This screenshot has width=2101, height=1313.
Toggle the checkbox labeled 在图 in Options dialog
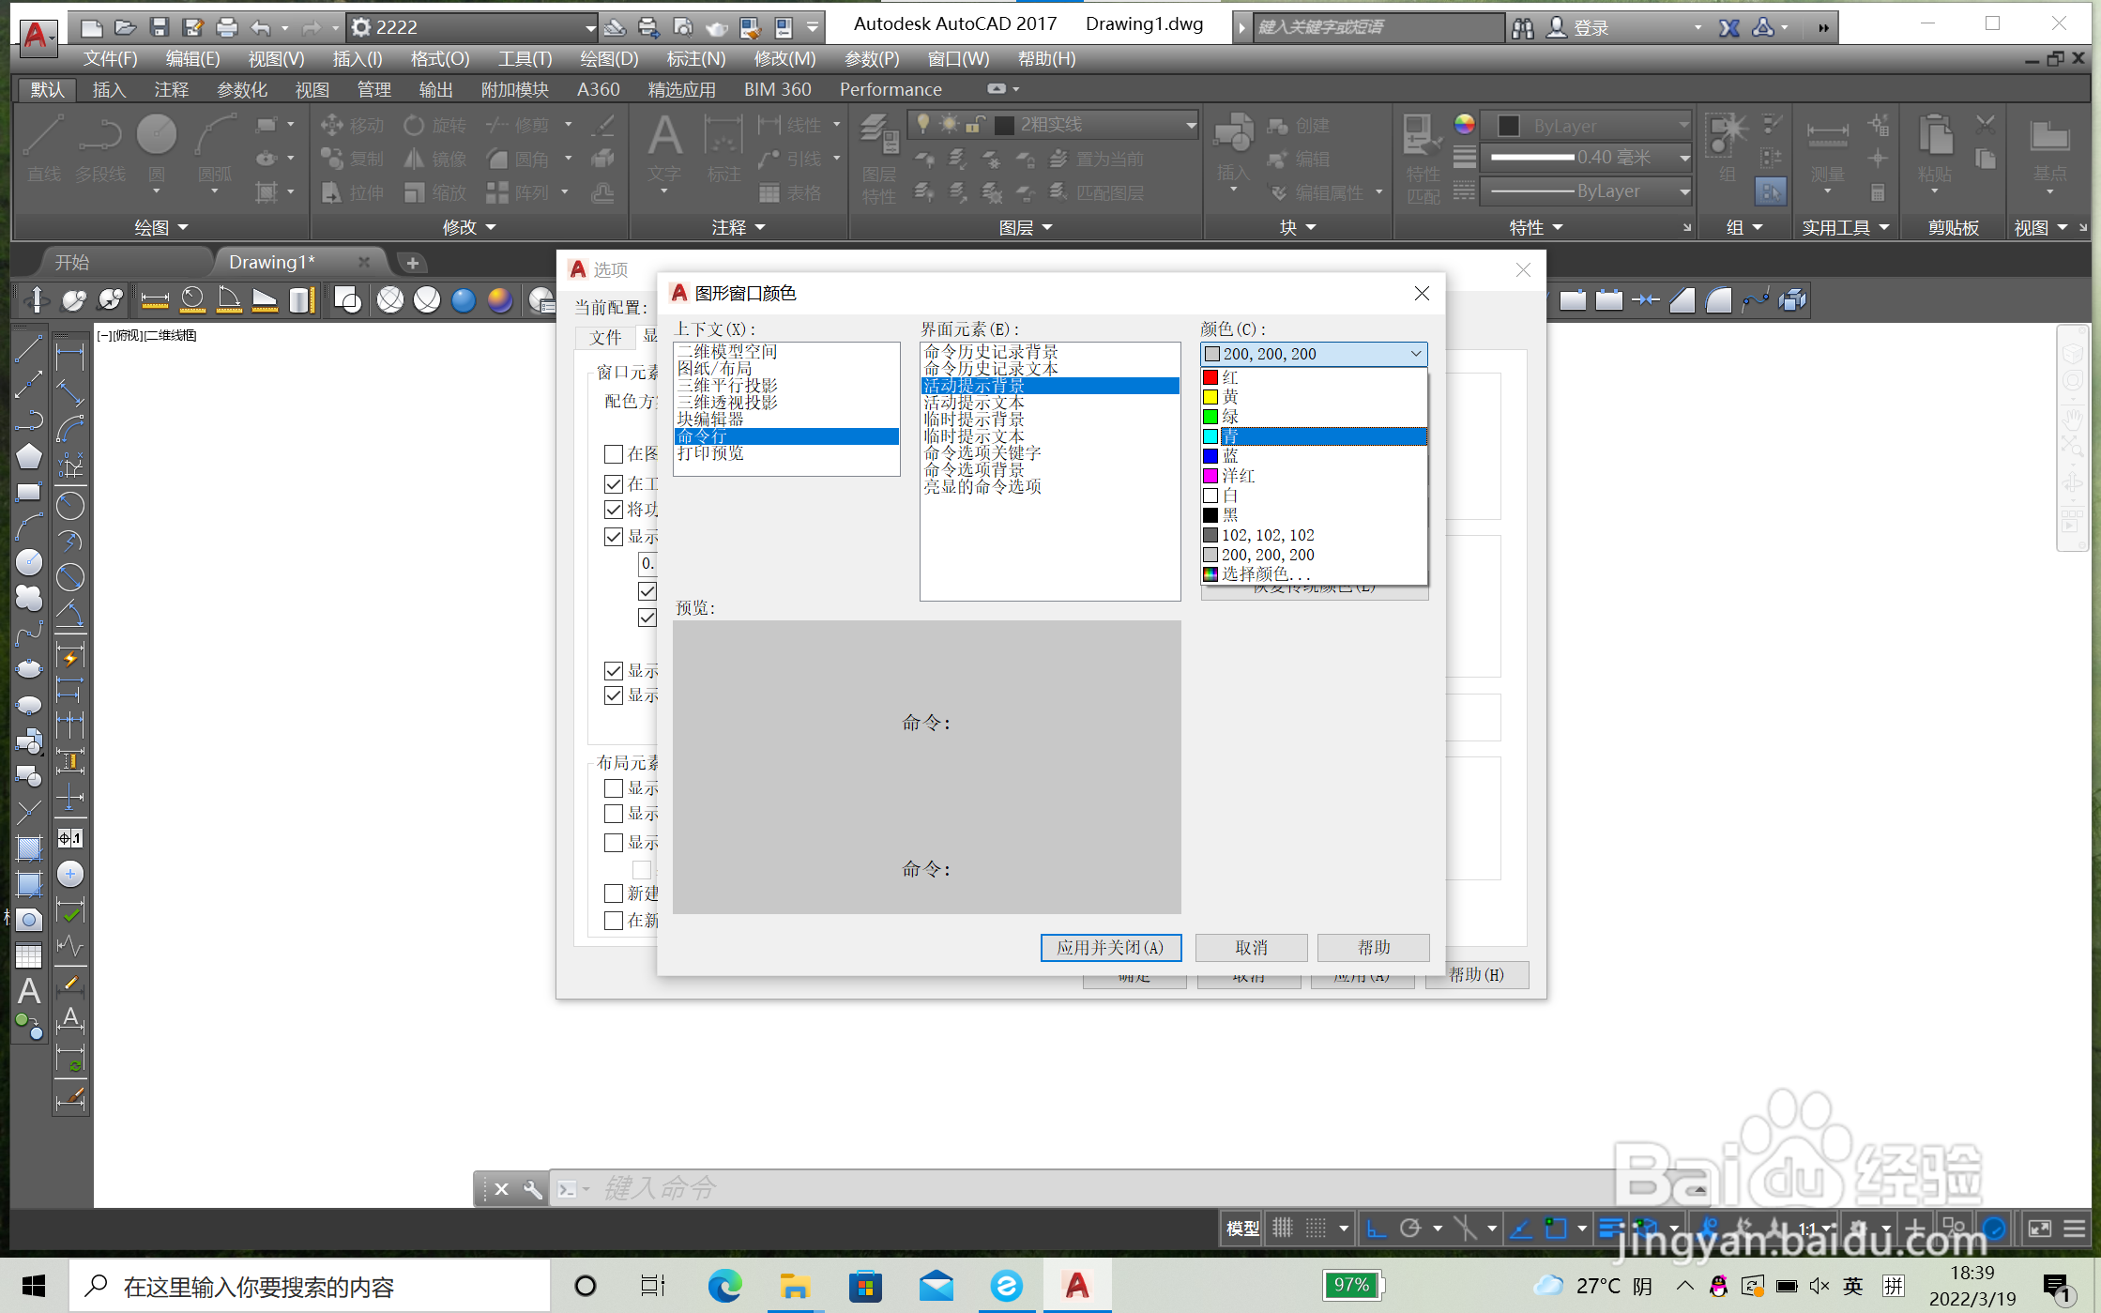(x=614, y=454)
